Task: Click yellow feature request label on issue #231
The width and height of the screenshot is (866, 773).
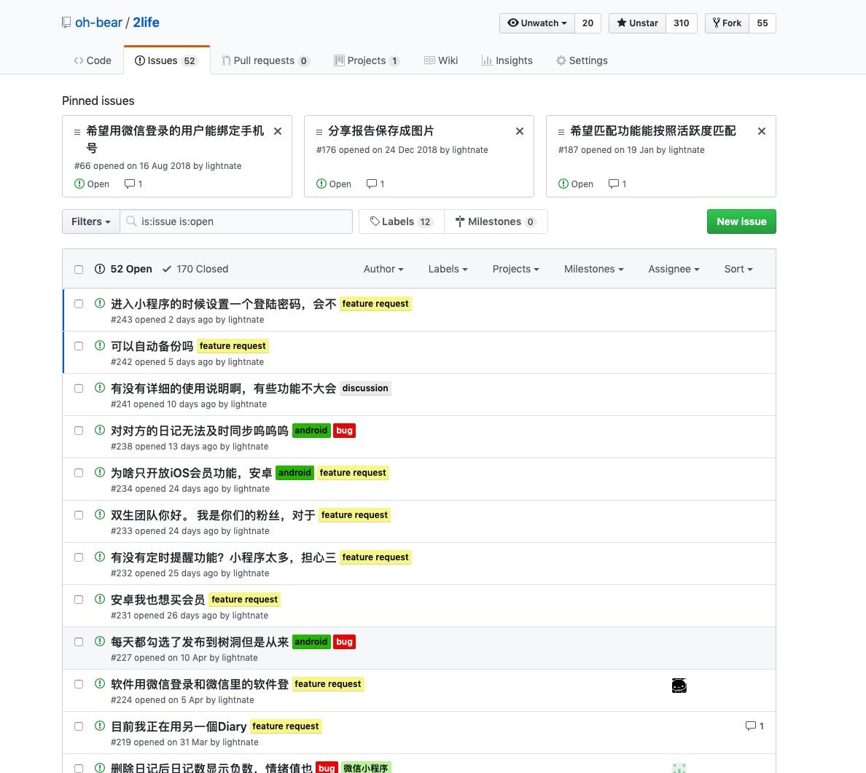Action: click(x=245, y=599)
